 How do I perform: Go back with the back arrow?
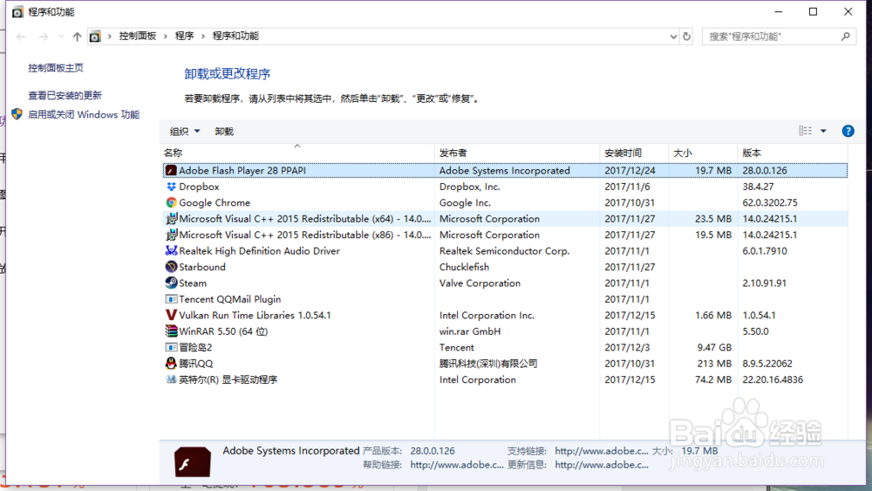[21, 37]
